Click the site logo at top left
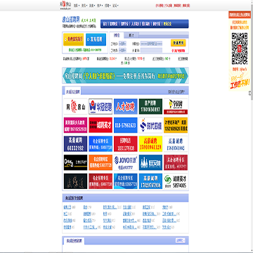 click(65, 6)
